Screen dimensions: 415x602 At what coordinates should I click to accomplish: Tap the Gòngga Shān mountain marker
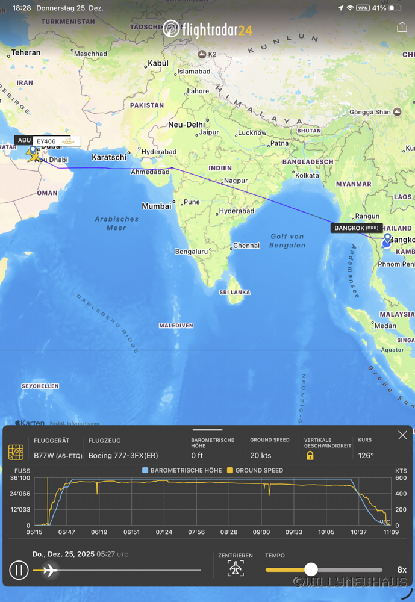pyautogui.click(x=398, y=112)
